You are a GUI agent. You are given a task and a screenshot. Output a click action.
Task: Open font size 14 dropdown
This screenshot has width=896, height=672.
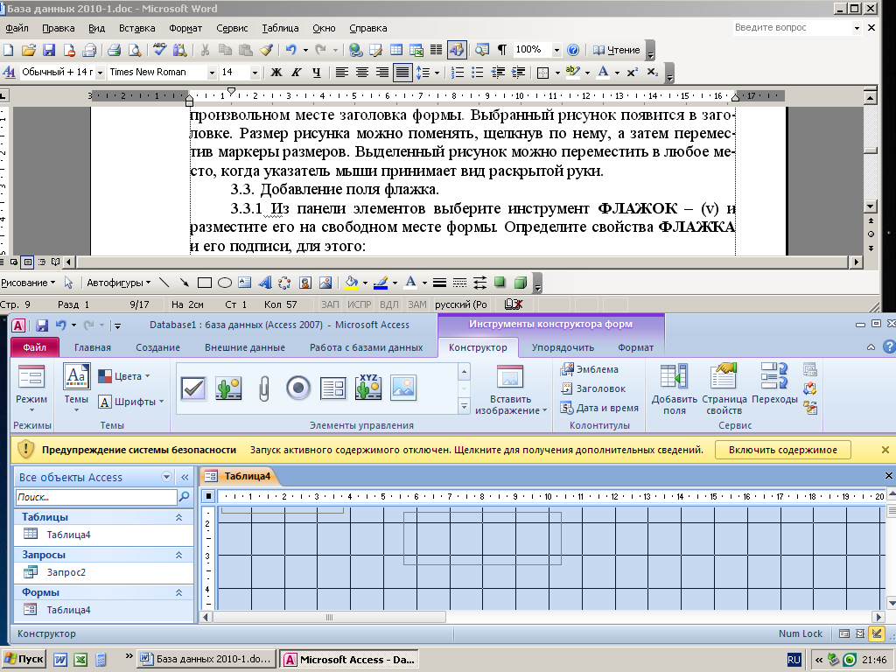255,73
